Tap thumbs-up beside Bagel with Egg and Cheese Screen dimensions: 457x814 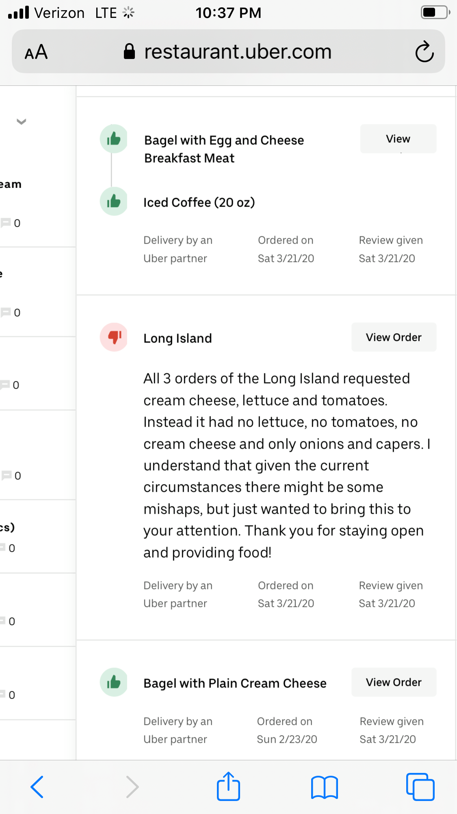114,139
